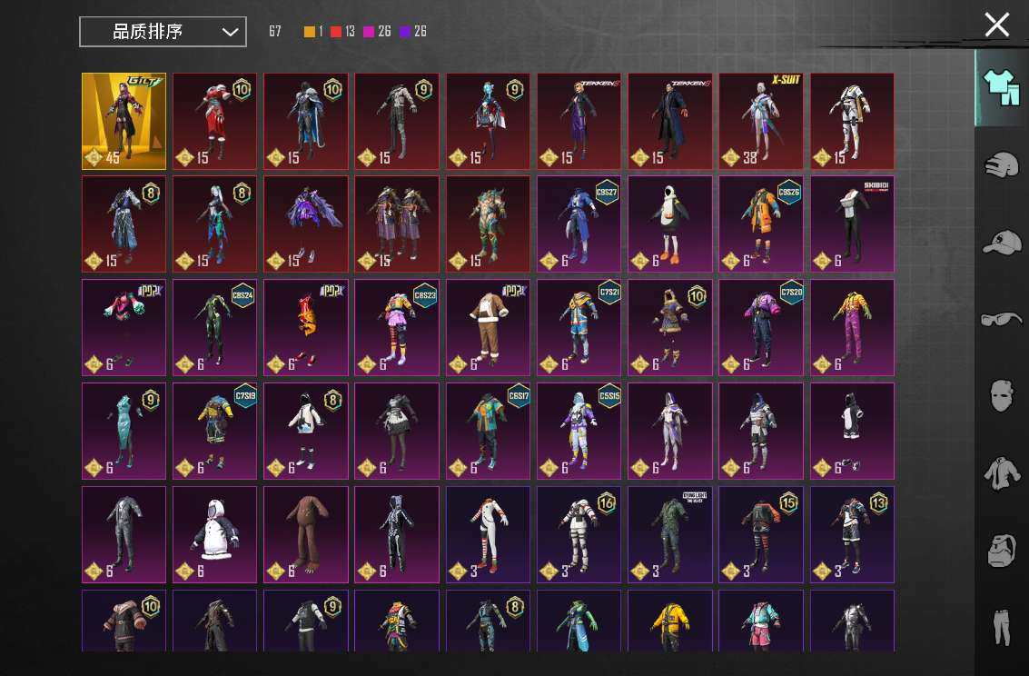
Task: Choose the penguin costume outfit
Action: tap(670, 224)
